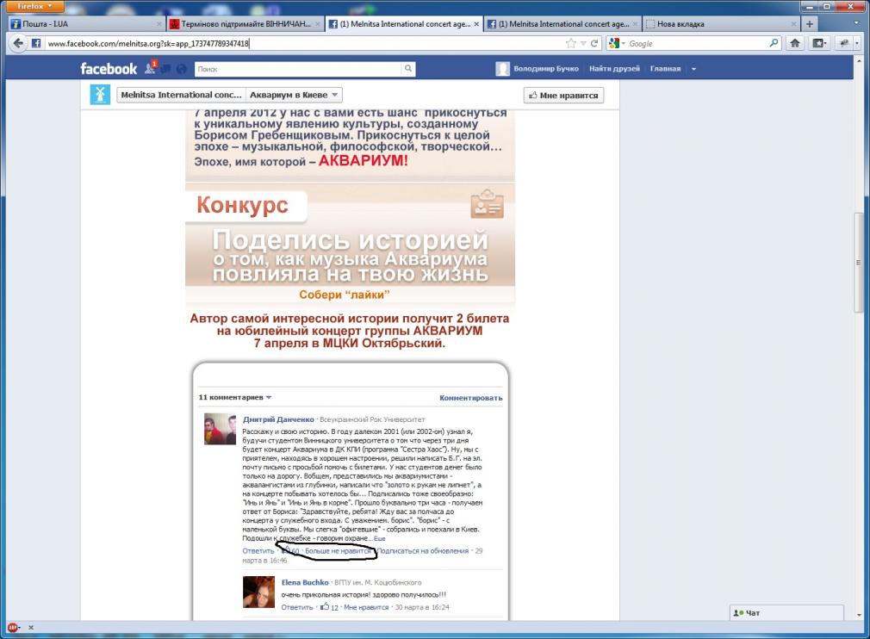Focus the Google search box
The height and width of the screenshot is (639, 870).
[x=698, y=43]
